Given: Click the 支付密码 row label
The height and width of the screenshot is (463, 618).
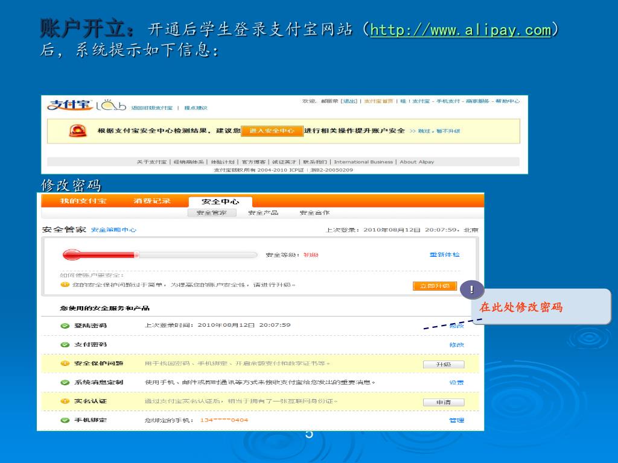Looking at the screenshot, I should 91,344.
